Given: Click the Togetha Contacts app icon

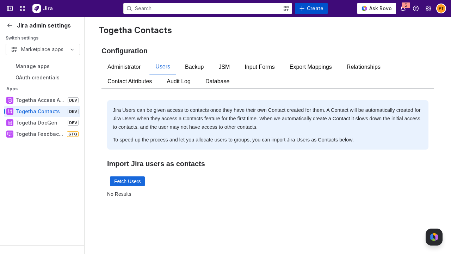Looking at the screenshot, I should 10,111.
